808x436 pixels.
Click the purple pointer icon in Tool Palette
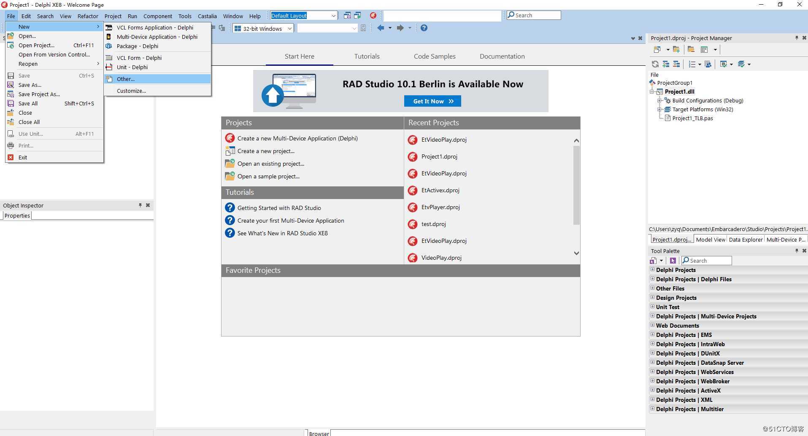(673, 261)
